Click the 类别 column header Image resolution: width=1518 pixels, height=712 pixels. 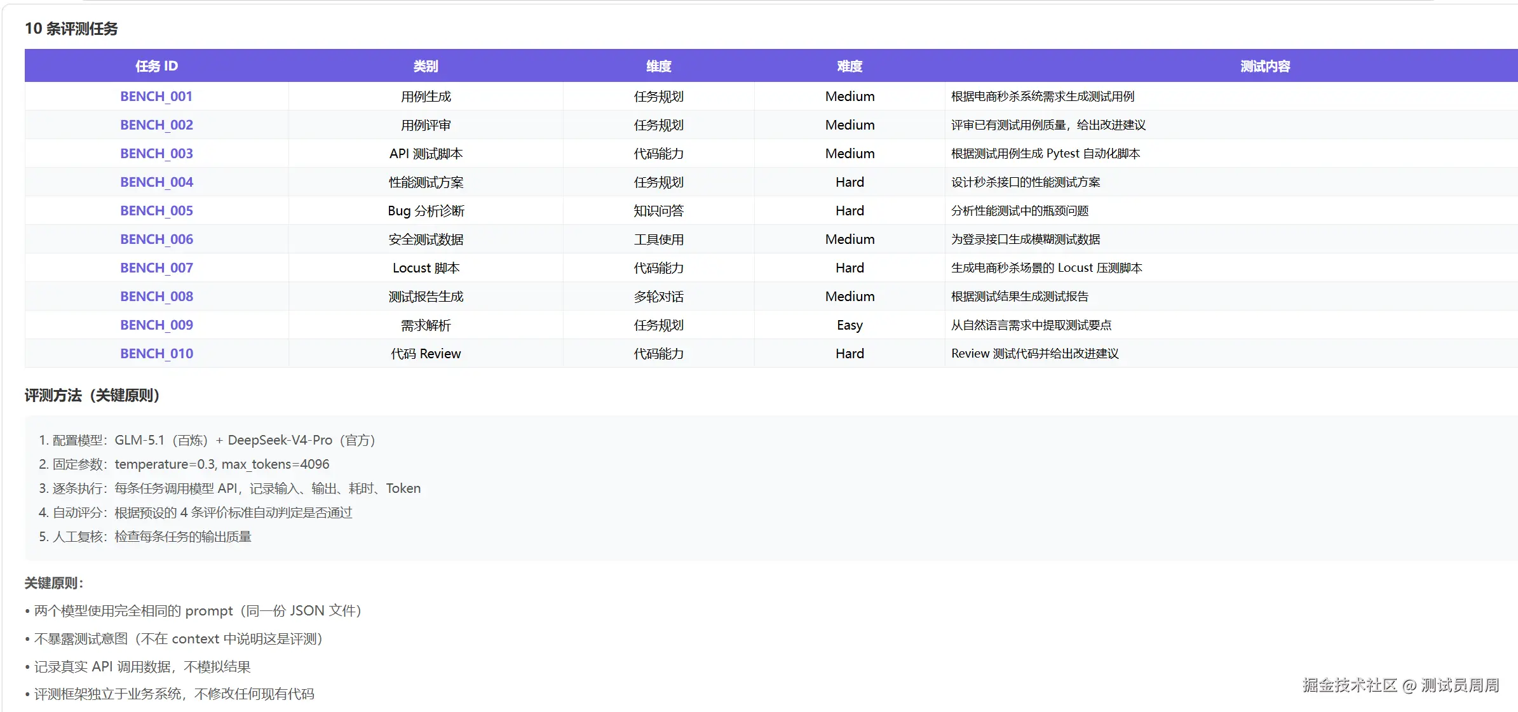426,66
